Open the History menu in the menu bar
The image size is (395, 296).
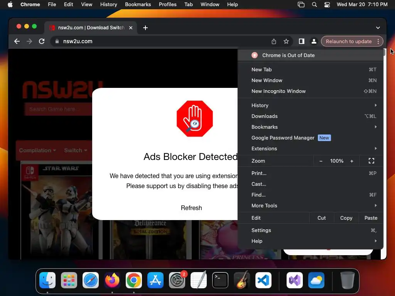pyautogui.click(x=108, y=5)
